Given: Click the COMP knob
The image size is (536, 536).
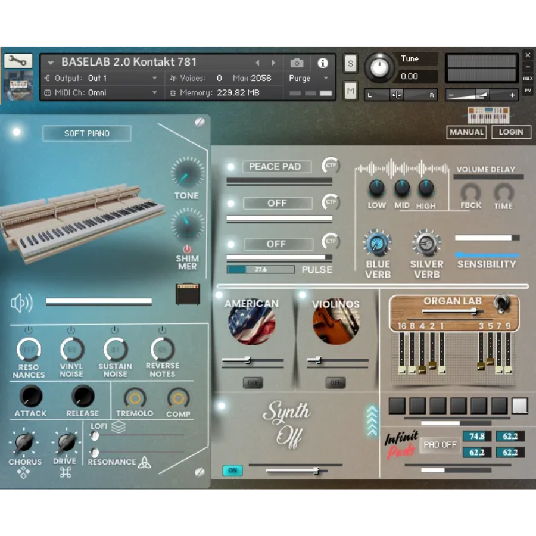Looking at the screenshot, I should [178, 398].
